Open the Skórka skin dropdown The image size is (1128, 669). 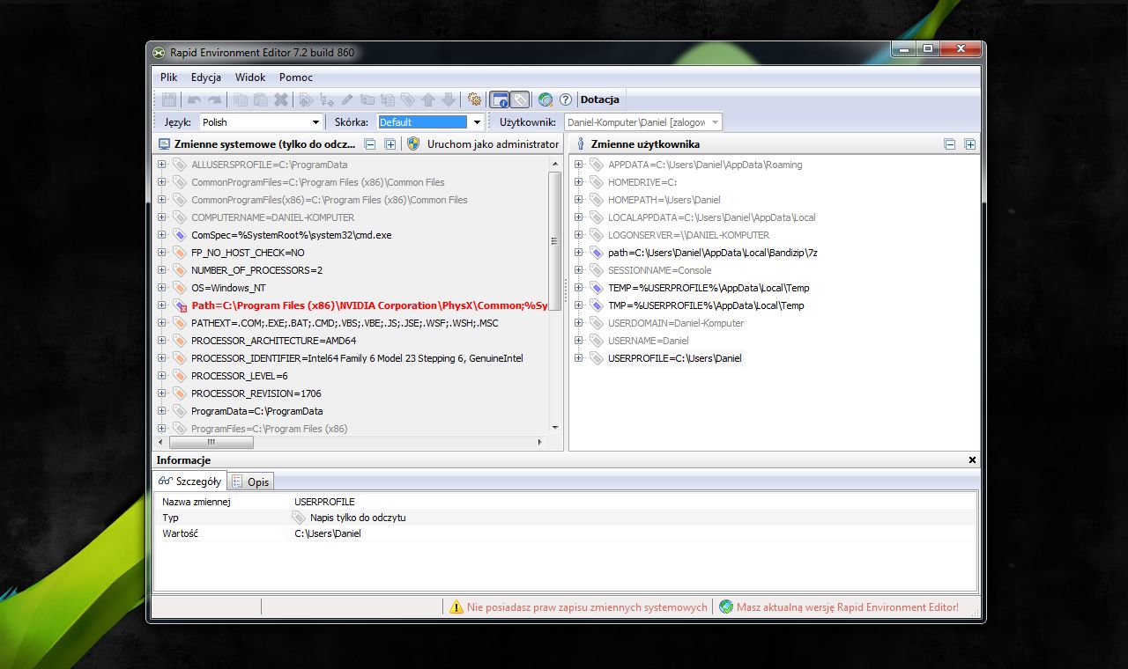[476, 121]
